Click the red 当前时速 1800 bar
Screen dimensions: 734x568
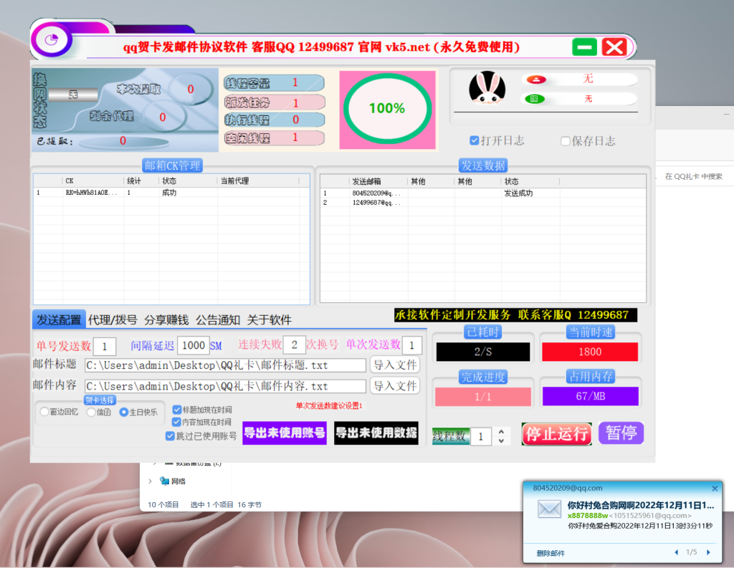click(590, 352)
